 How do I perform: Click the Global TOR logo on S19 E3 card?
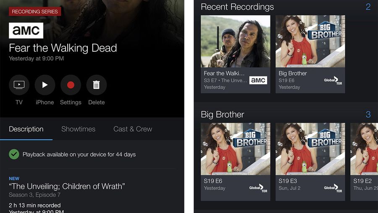point(333,188)
